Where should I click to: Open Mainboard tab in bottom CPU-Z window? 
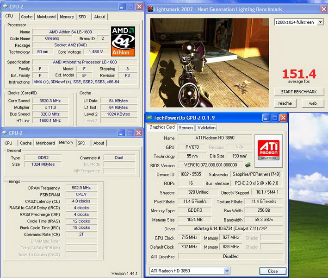(x=45, y=143)
